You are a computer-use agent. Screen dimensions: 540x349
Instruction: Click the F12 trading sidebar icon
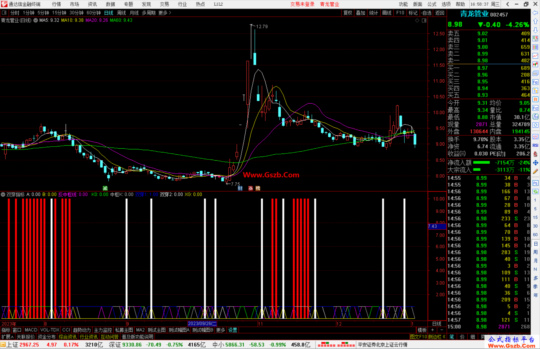click(535, 108)
